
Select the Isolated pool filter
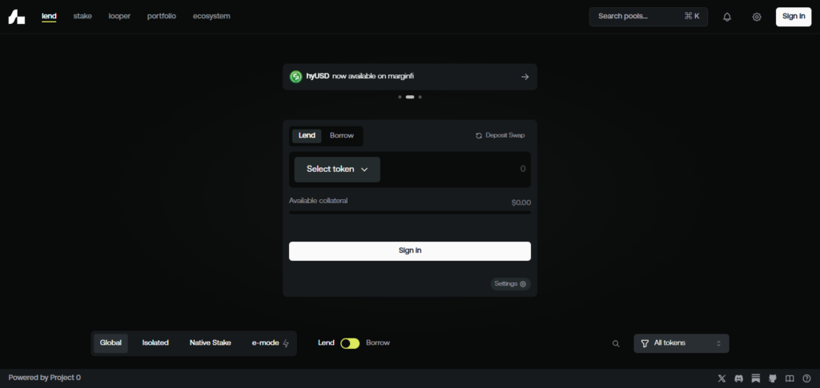[x=155, y=343]
